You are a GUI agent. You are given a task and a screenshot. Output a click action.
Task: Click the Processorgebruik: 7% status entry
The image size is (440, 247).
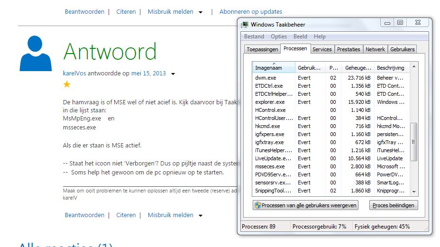(x=320, y=227)
